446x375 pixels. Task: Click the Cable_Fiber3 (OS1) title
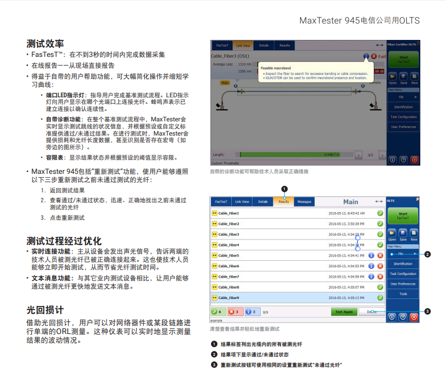(230, 56)
